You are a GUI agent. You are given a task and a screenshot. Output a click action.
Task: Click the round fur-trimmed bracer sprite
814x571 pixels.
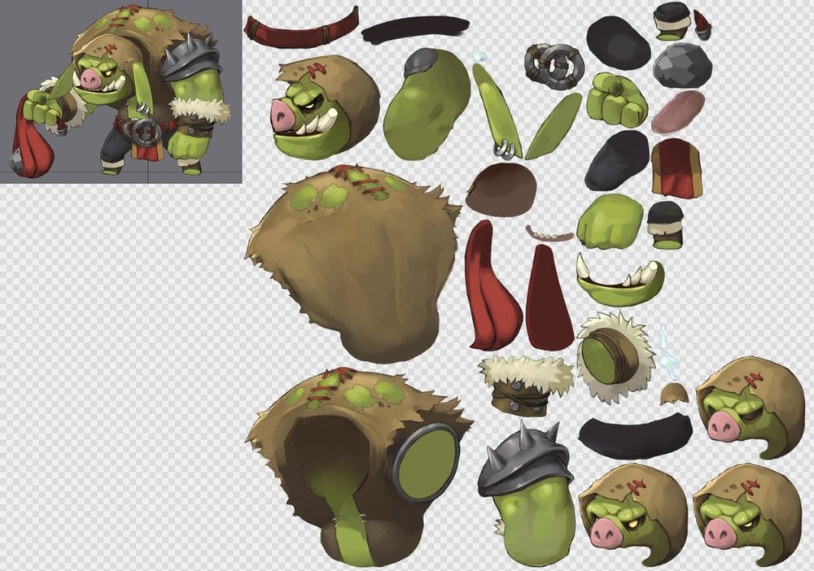615,354
